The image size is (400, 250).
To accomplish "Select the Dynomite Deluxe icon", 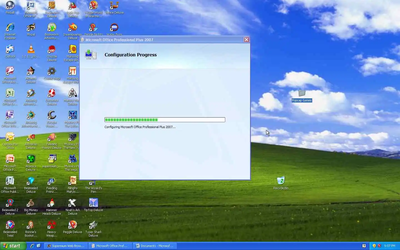I will coord(52,97).
